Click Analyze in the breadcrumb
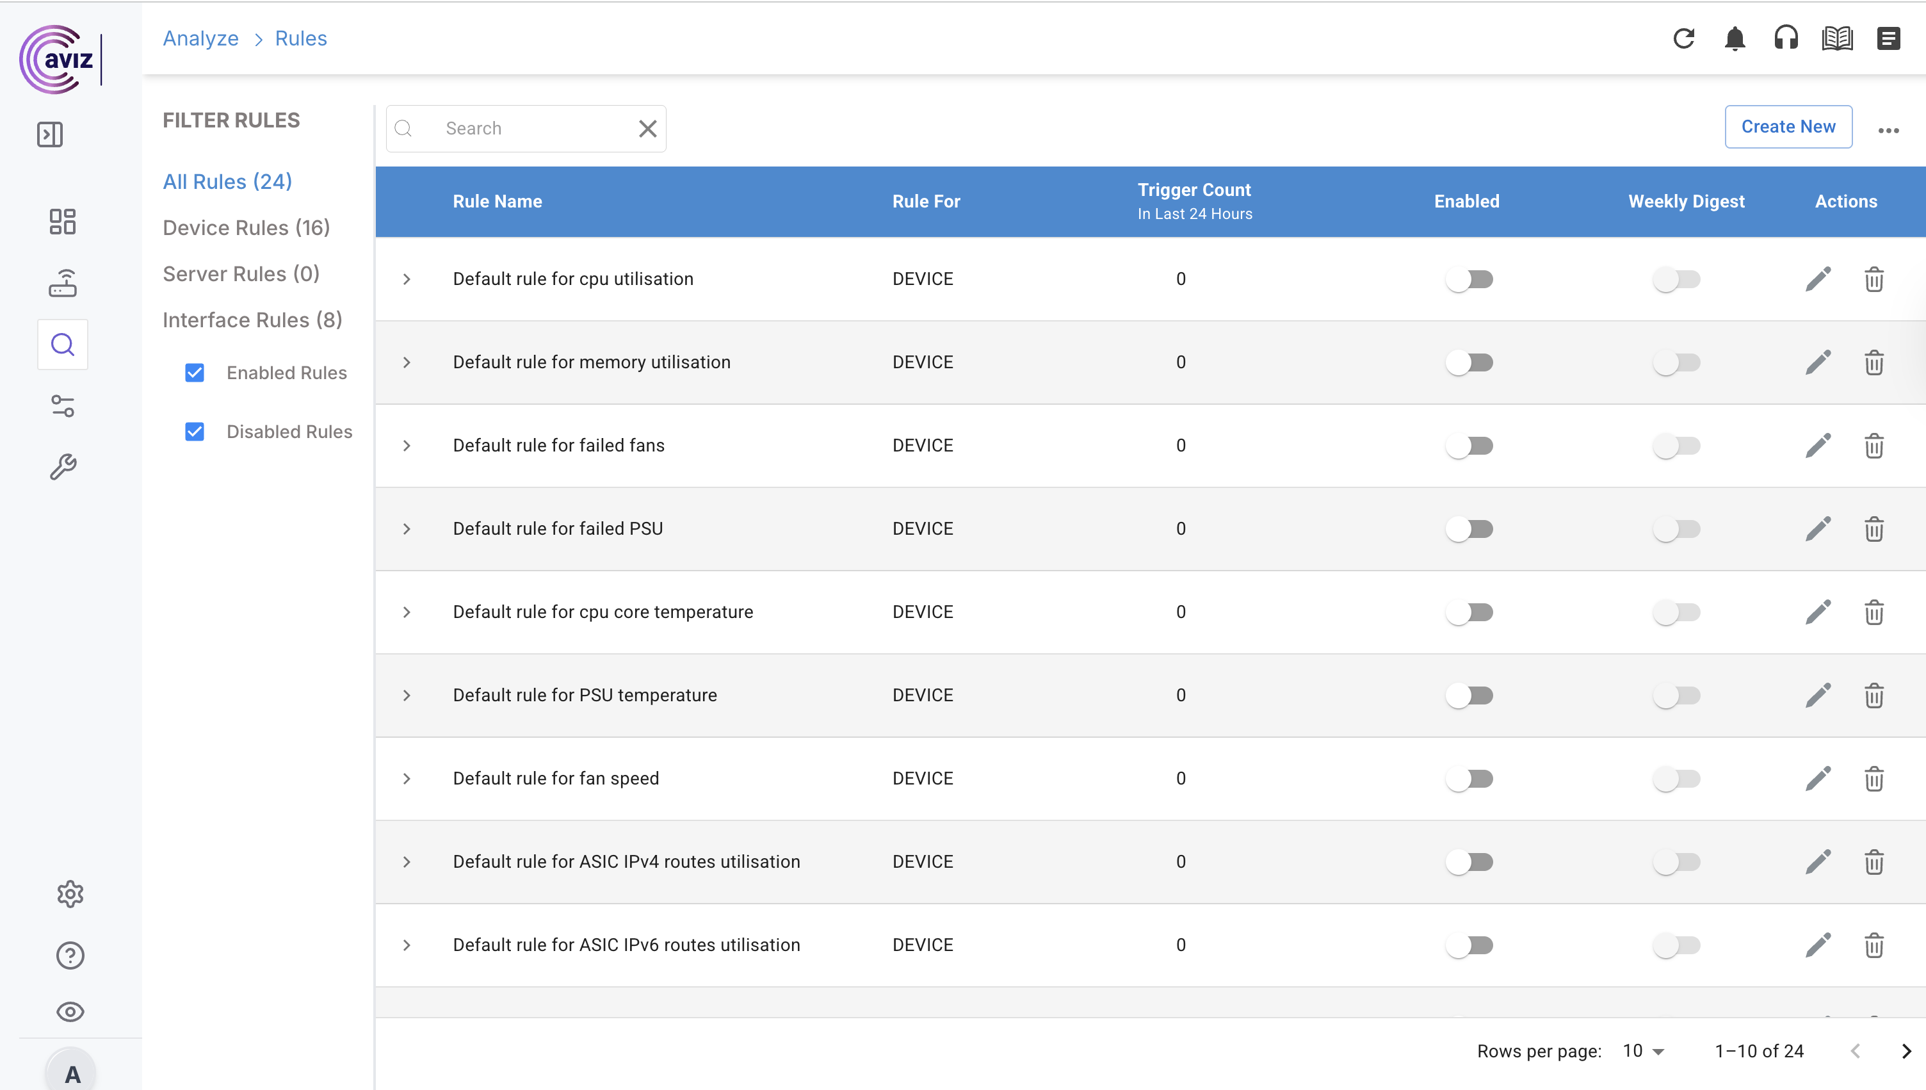The height and width of the screenshot is (1090, 1926). [200, 38]
